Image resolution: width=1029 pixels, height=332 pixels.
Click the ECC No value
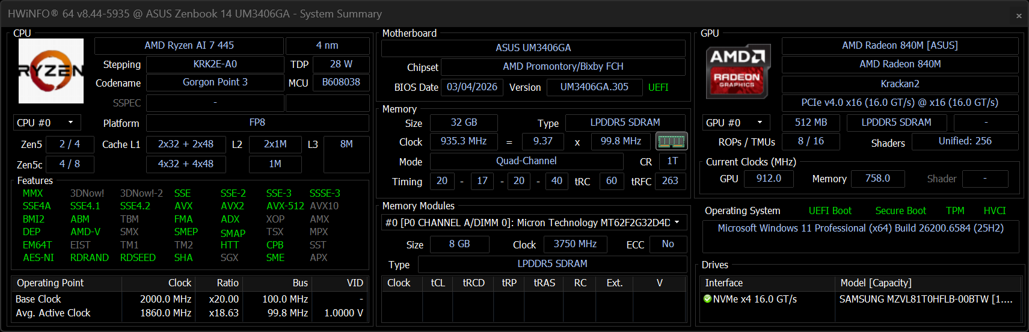pos(668,244)
